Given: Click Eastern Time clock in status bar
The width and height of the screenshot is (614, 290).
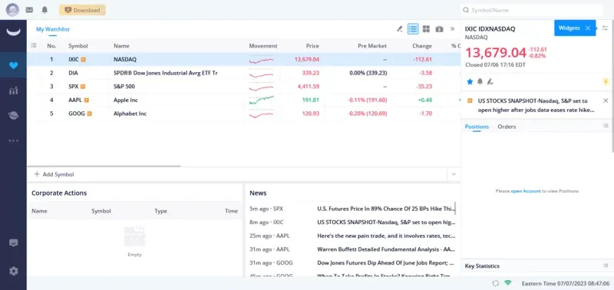Looking at the screenshot, I should pyautogui.click(x=566, y=283).
